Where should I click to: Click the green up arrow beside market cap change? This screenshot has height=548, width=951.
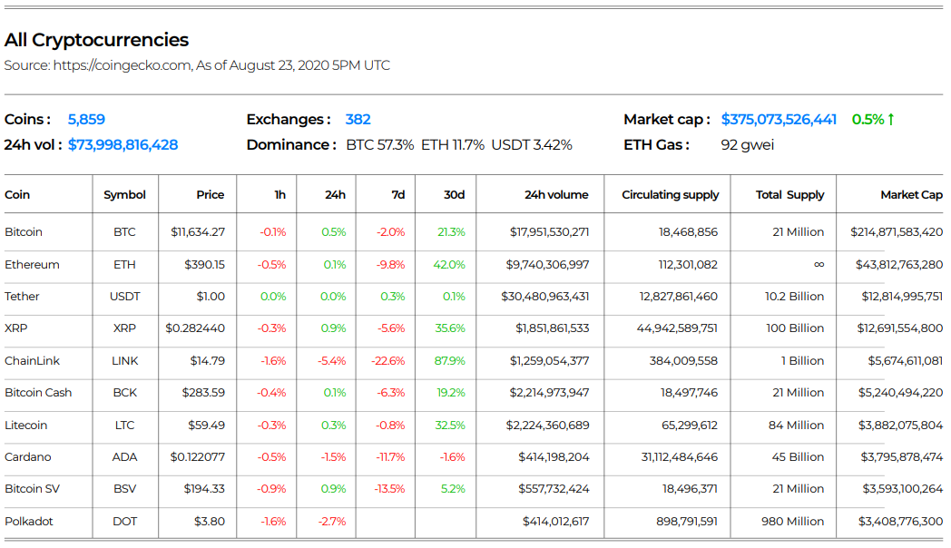point(891,120)
